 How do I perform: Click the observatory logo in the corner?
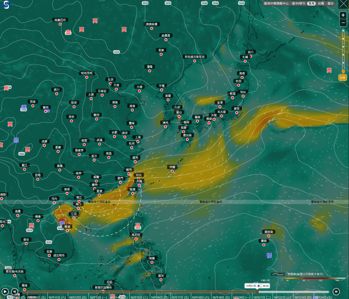coord(6,5)
